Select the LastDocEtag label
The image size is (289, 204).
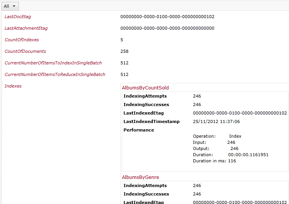tap(18, 17)
